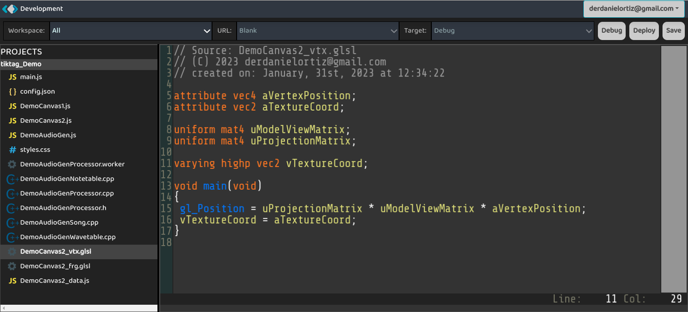Click the copyright comment on line 2
Viewport: 688px width, 312px height.
point(280,62)
